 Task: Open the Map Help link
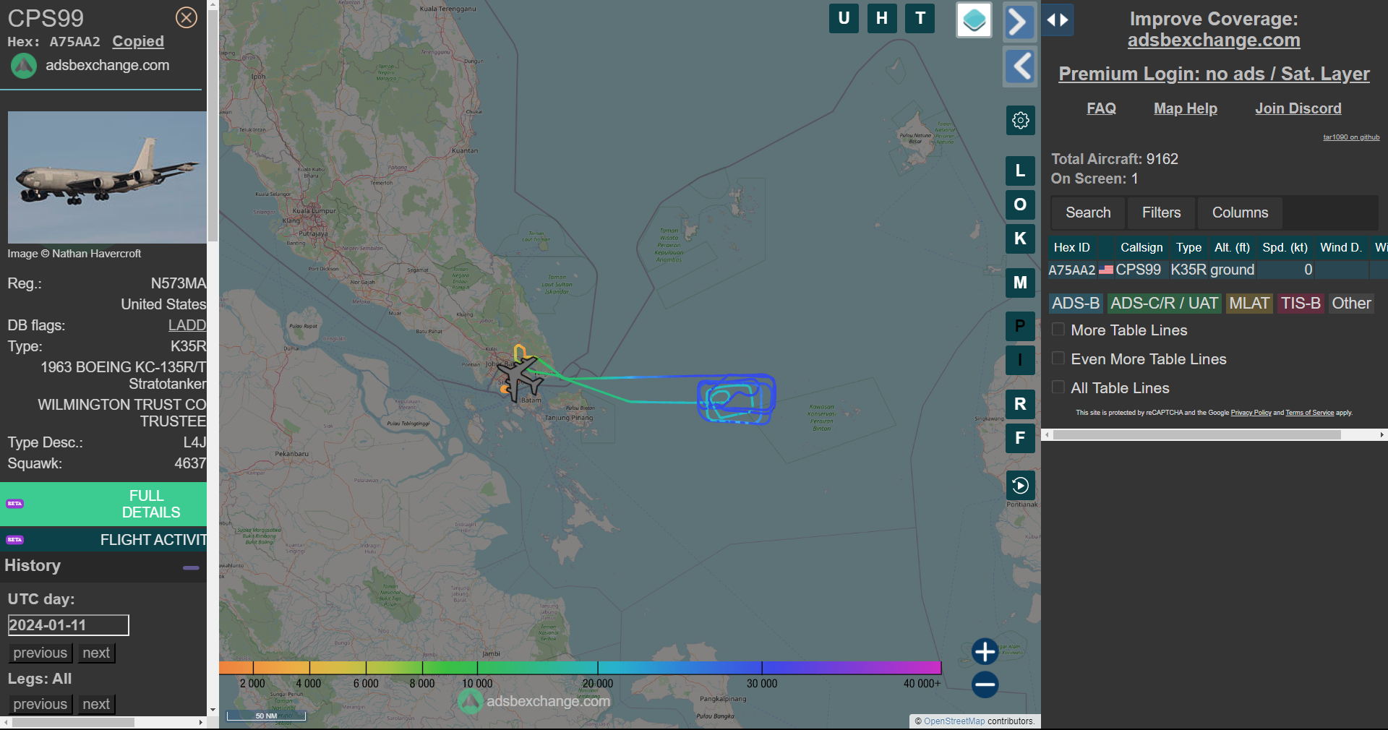1186,108
